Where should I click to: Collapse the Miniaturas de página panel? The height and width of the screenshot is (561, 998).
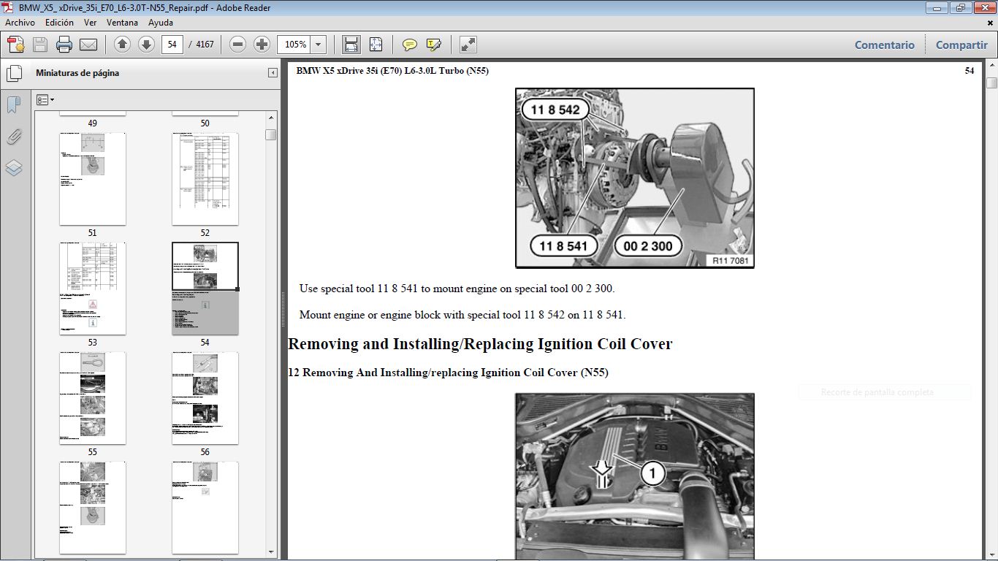point(273,73)
